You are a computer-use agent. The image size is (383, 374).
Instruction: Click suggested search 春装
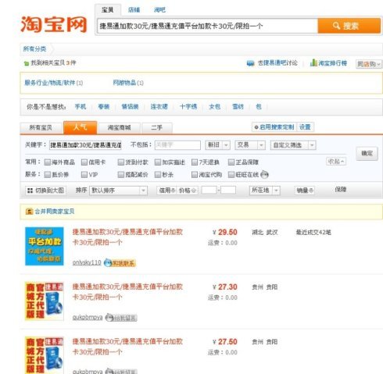pyautogui.click(x=104, y=107)
